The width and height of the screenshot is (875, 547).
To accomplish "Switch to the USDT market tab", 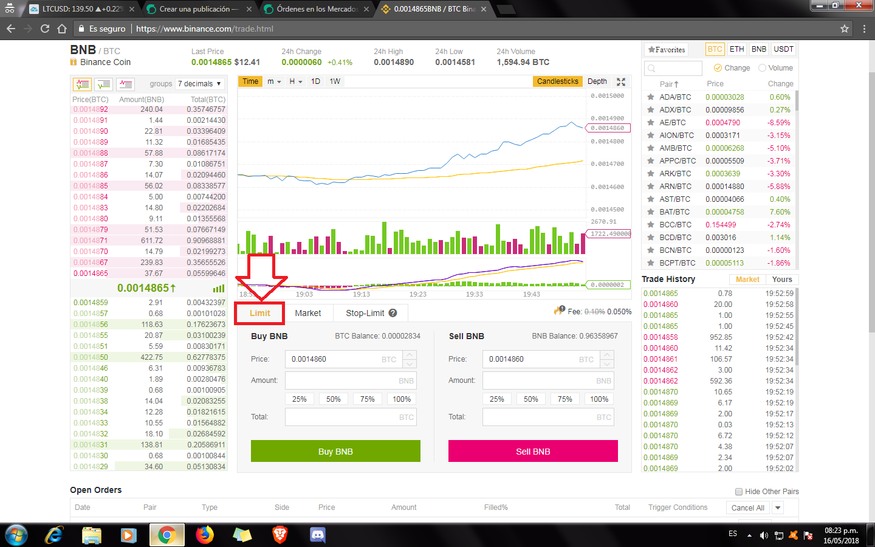I will [x=783, y=49].
